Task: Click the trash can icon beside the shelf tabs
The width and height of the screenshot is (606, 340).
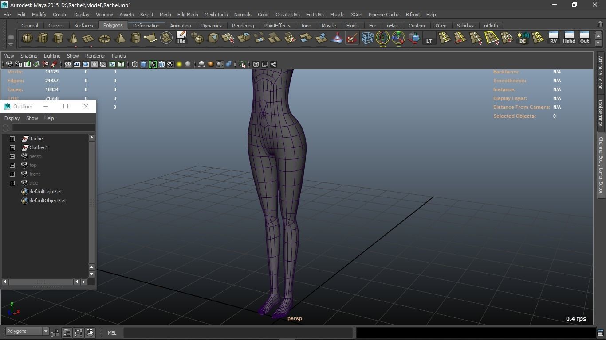Action: click(600, 25)
